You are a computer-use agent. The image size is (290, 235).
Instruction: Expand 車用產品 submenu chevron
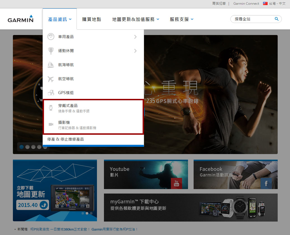point(135,37)
